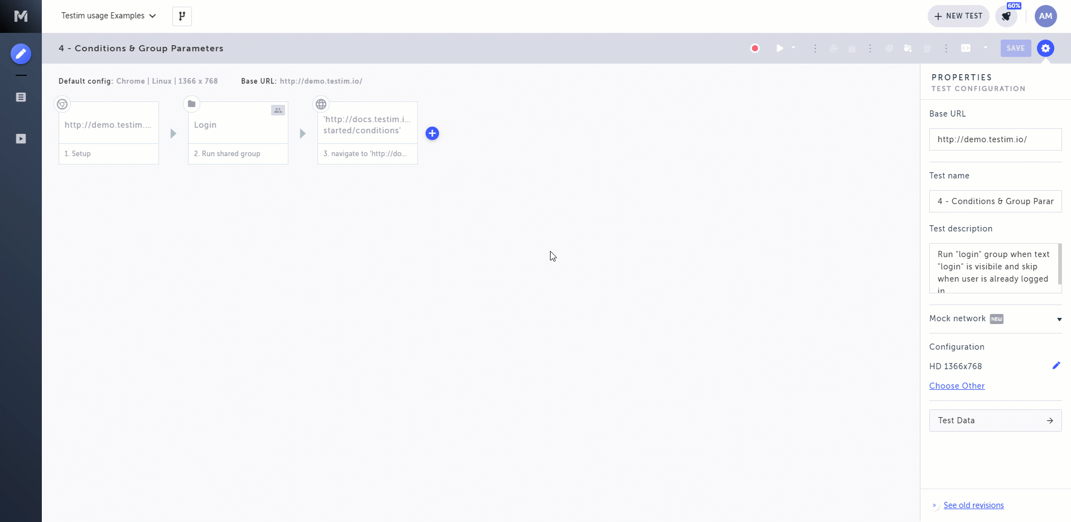Toggle the properties gear panel button
Viewport: 1071px width, 522px height.
(x=1046, y=49)
